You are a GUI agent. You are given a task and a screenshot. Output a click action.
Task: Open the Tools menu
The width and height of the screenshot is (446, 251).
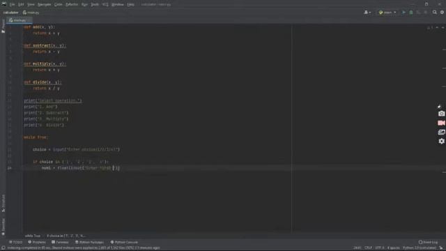pos(95,5)
